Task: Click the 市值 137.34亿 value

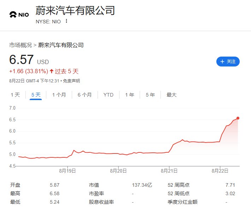Action: (x=142, y=185)
